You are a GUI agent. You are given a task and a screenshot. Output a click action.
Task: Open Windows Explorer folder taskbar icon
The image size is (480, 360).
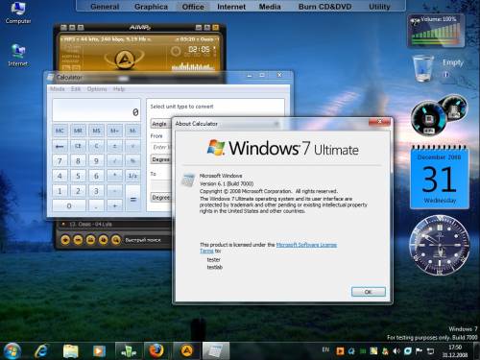70,351
